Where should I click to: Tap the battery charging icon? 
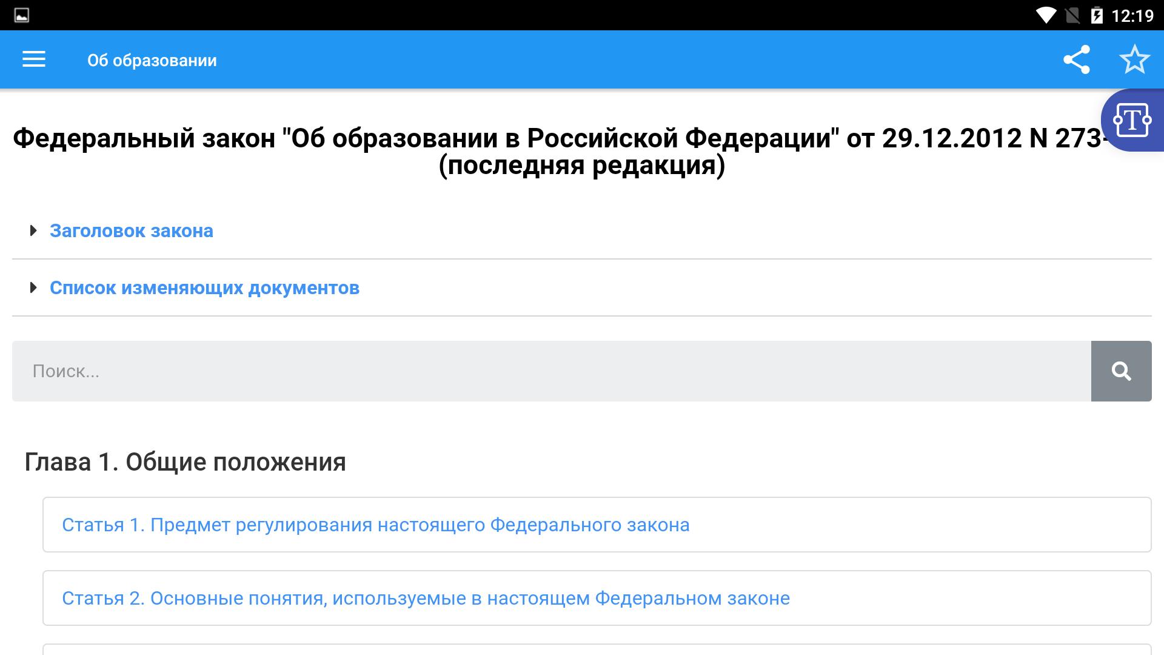[1097, 15]
